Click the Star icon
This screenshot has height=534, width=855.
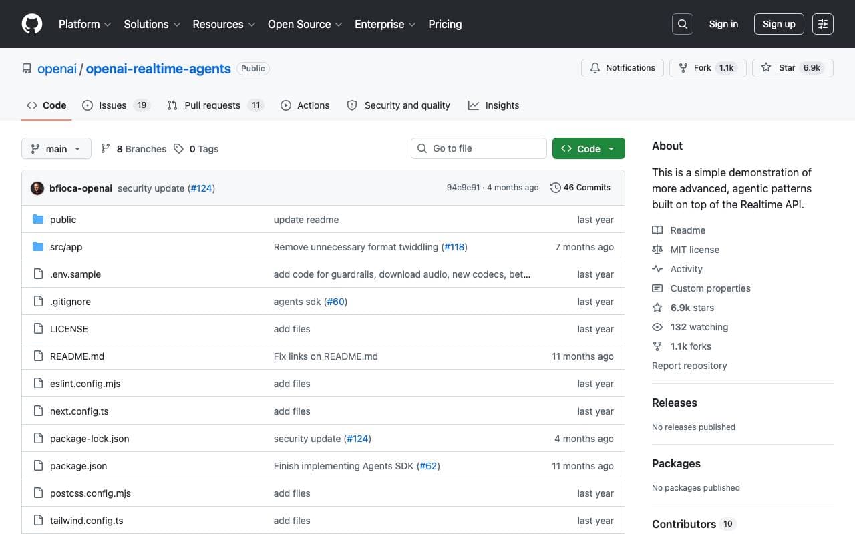[766, 68]
